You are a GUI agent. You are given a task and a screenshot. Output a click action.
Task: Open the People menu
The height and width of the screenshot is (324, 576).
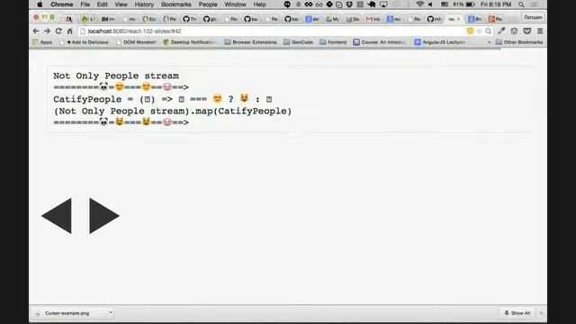(208, 4)
